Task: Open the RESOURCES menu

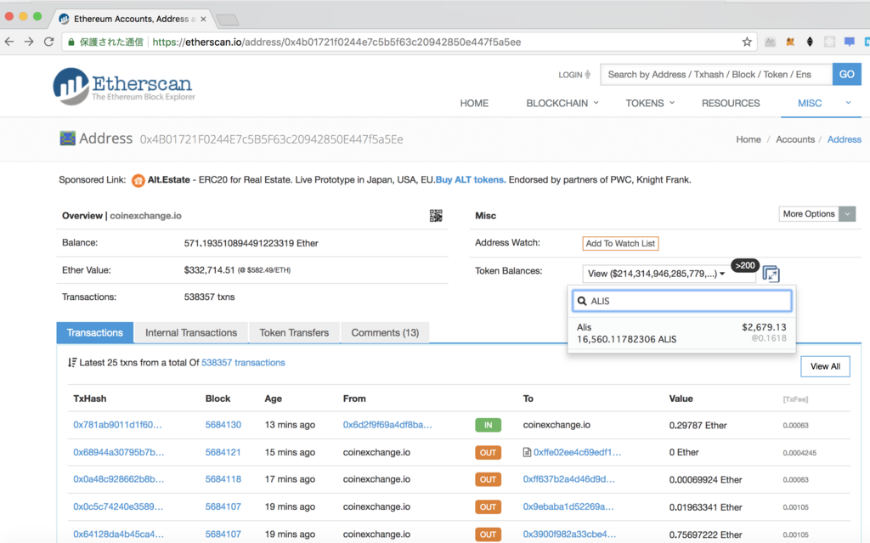Action: tap(730, 104)
